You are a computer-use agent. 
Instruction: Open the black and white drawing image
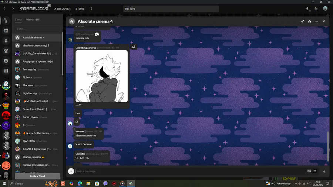pyautogui.click(x=102, y=76)
